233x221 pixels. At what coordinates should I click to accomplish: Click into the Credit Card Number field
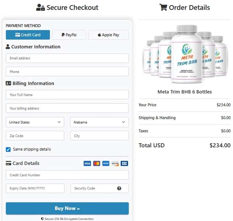point(67,175)
